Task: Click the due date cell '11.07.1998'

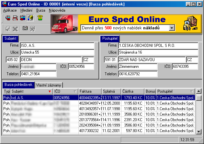Action: [111, 109]
